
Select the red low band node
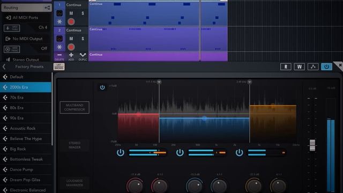138,114
